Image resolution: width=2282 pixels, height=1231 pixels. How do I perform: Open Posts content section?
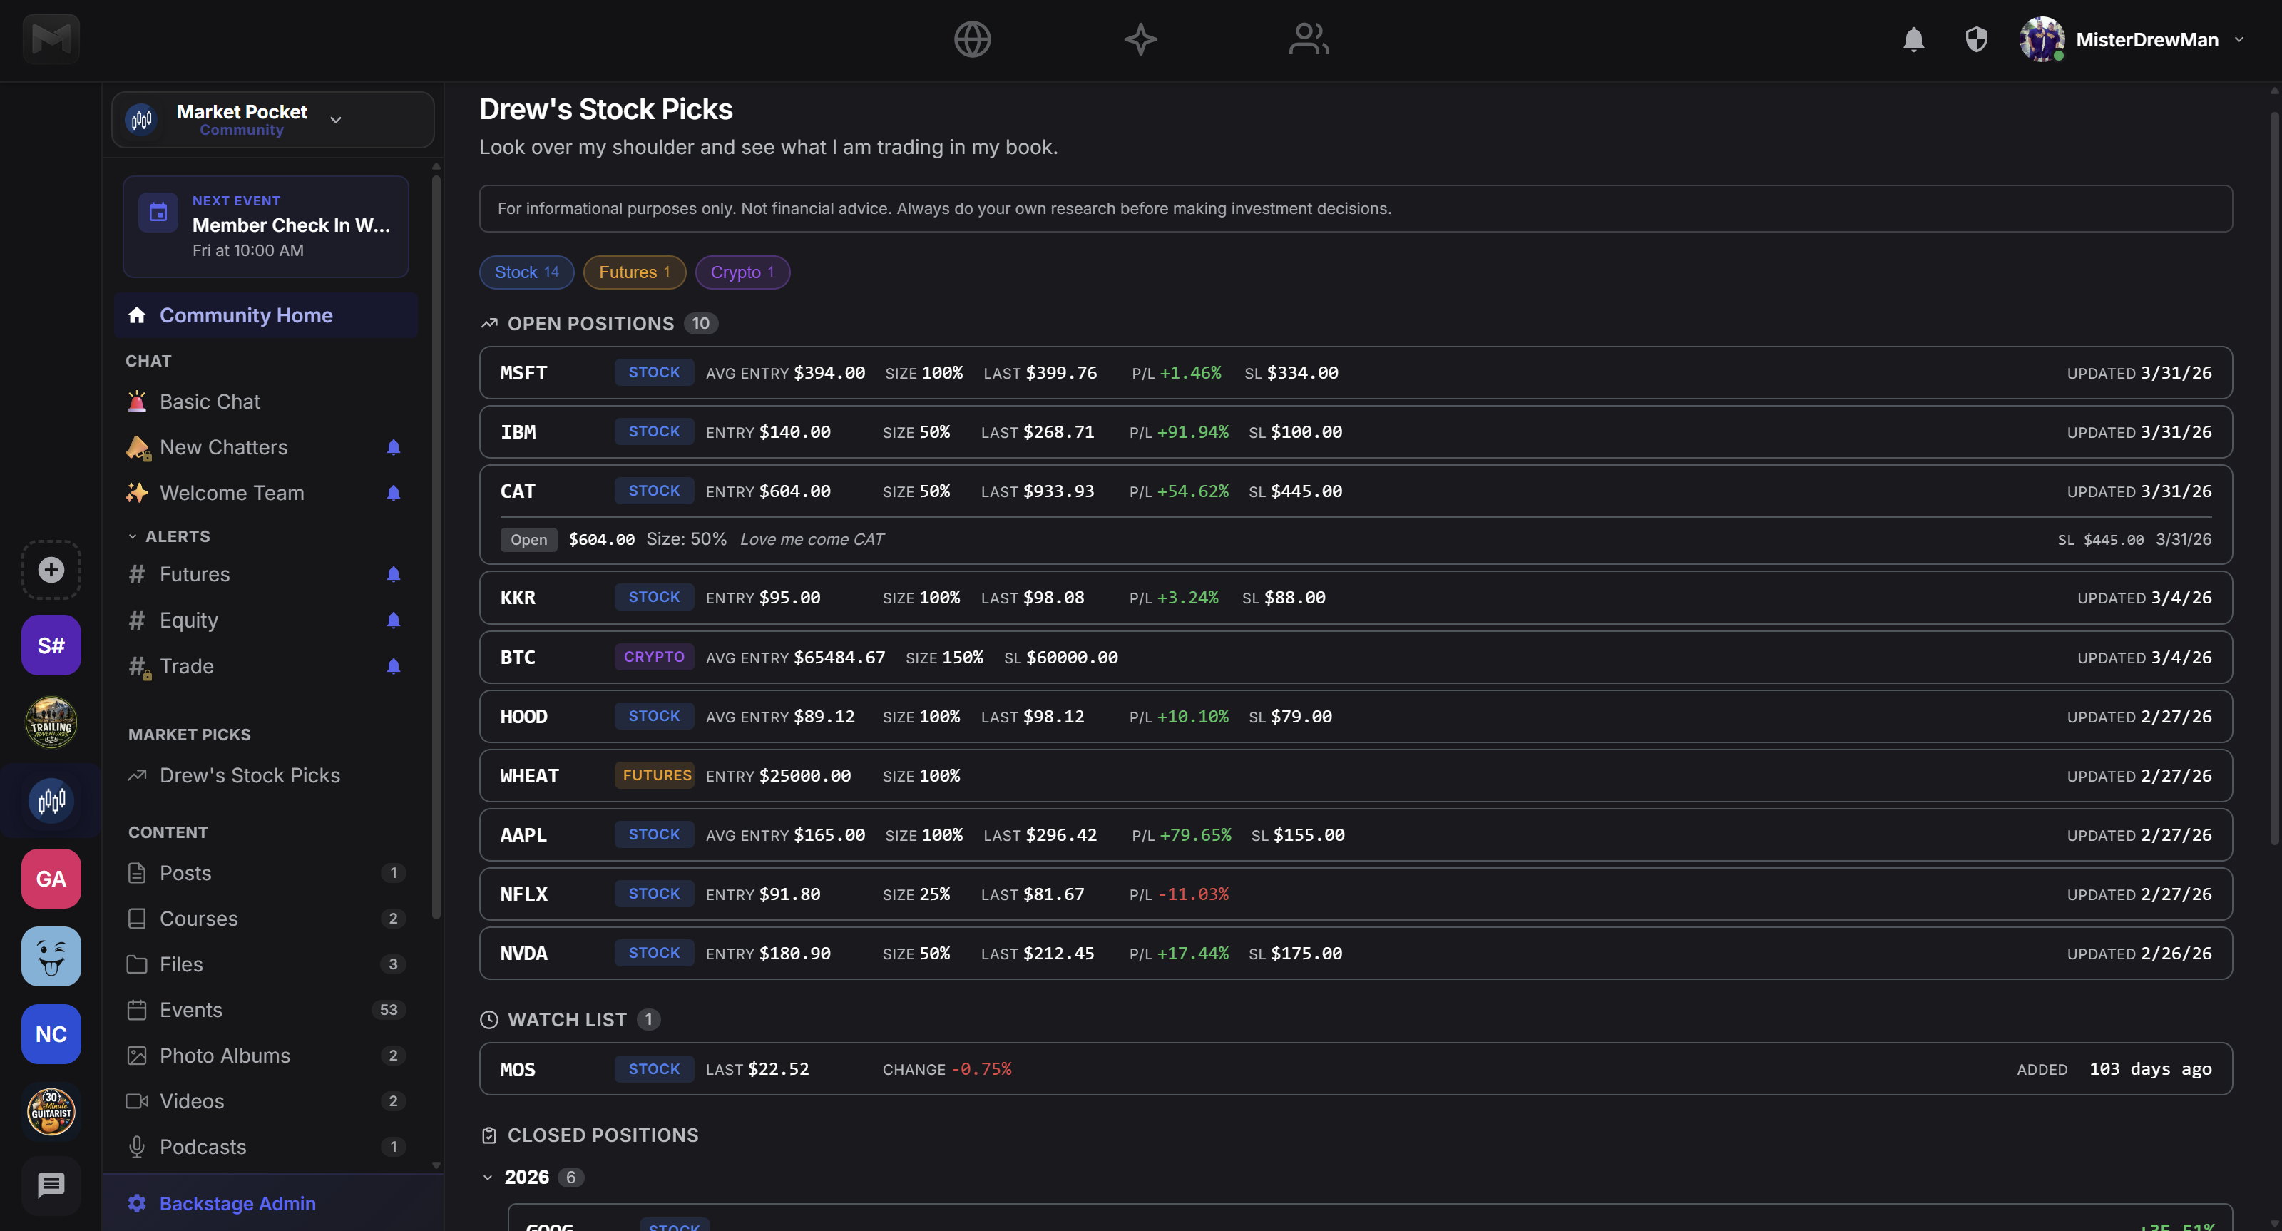pos(266,873)
